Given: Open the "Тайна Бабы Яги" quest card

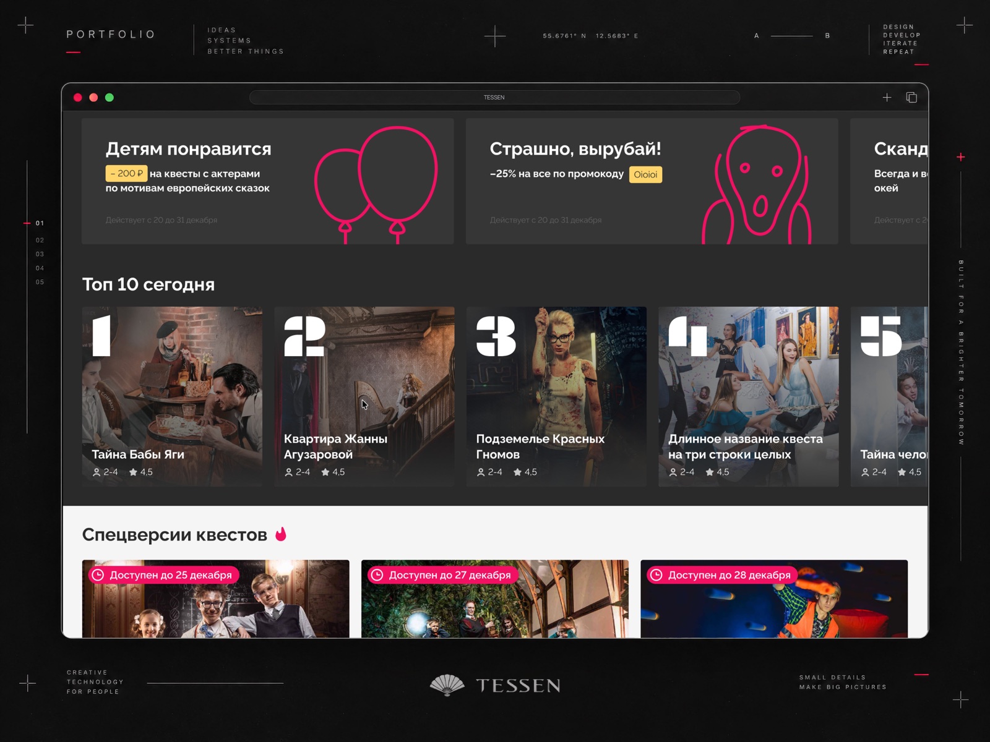Looking at the screenshot, I should pos(172,396).
